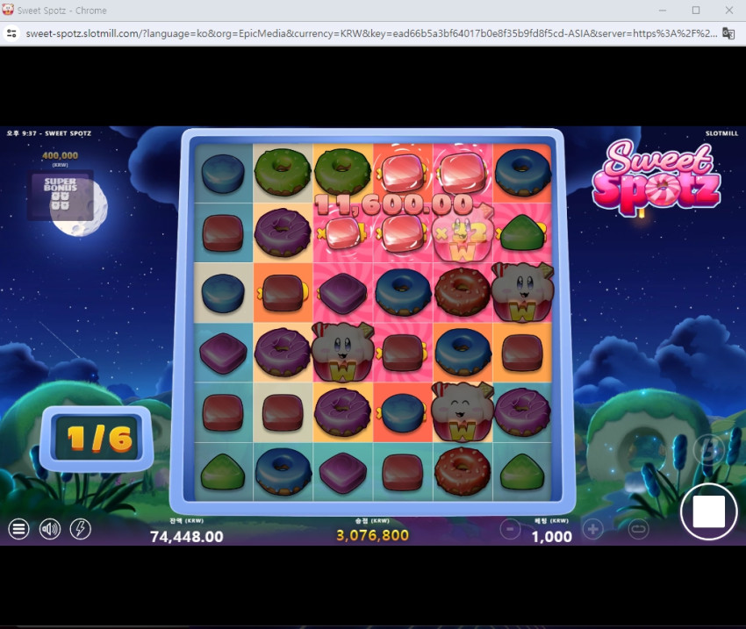Screen dimensions: 746x629
Task: Mute the game sound
Action: [x=49, y=529]
